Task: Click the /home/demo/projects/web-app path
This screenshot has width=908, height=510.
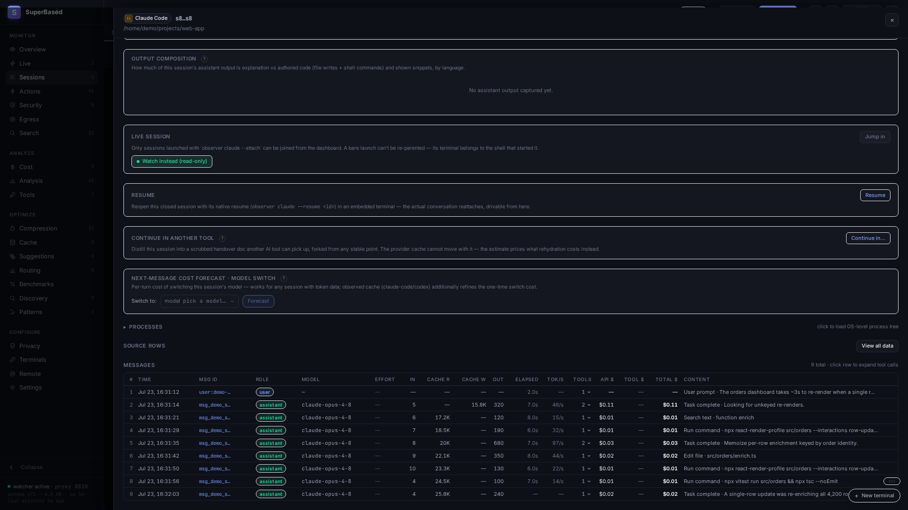Action: click(164, 29)
